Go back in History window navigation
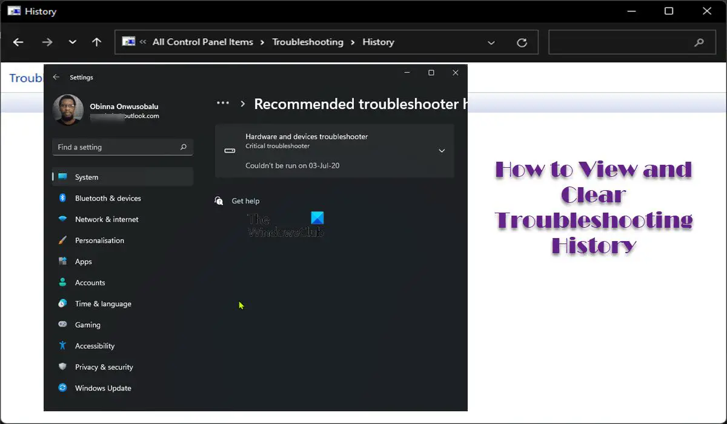This screenshot has height=424, width=727. (18, 42)
